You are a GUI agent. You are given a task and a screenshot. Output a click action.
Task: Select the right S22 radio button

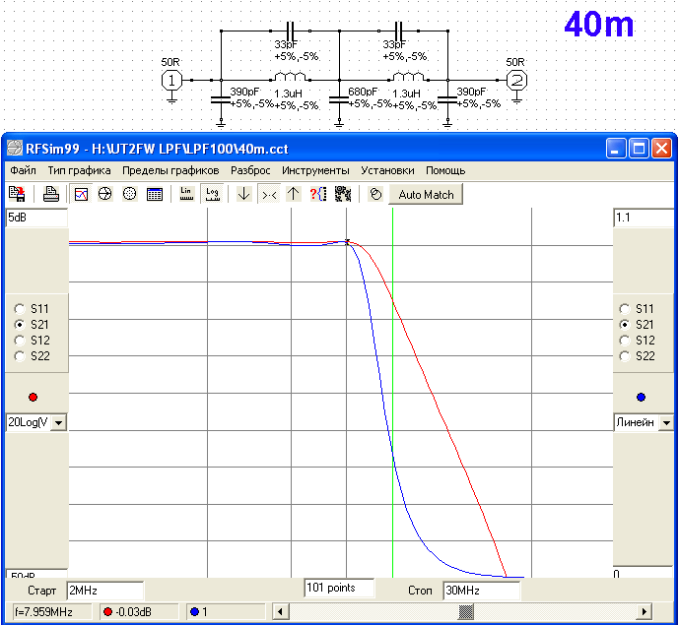pyautogui.click(x=625, y=355)
